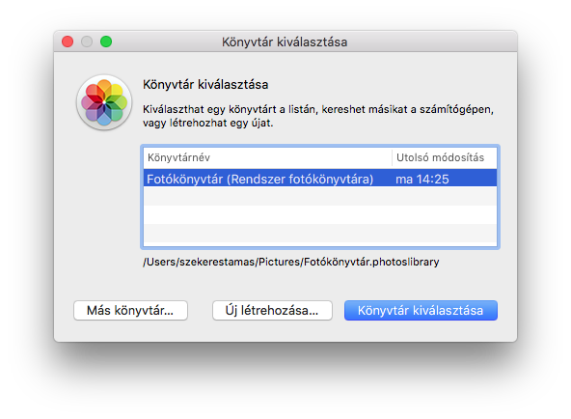Sort by the Könyvtárnév column header
This screenshot has height=419, width=571.
(267, 157)
